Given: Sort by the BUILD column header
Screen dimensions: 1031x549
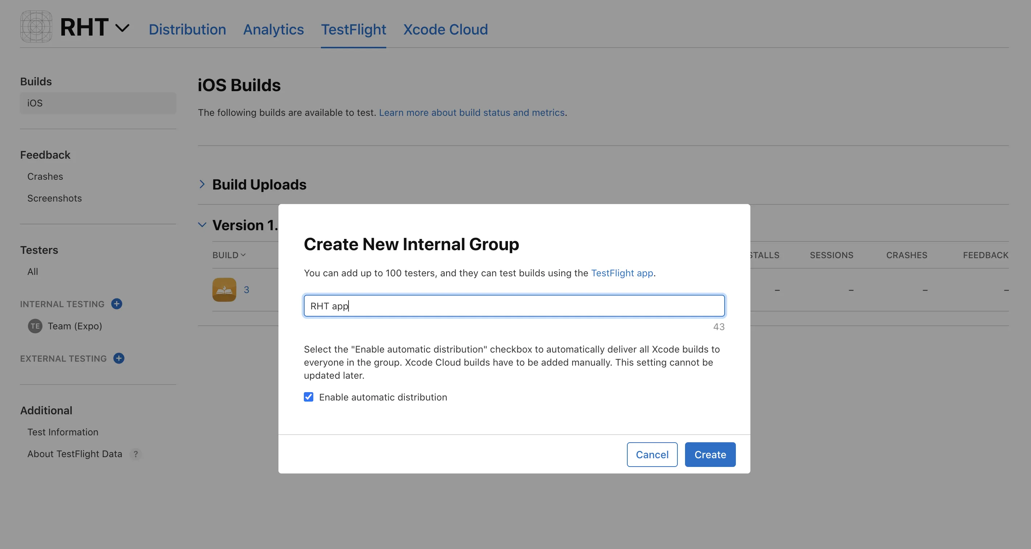Looking at the screenshot, I should pos(229,255).
